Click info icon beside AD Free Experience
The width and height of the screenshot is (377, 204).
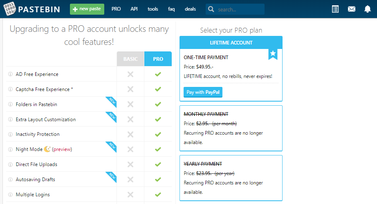pos(10,74)
